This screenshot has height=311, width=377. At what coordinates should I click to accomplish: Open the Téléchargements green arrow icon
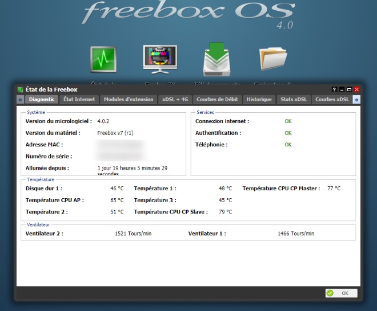(x=217, y=59)
